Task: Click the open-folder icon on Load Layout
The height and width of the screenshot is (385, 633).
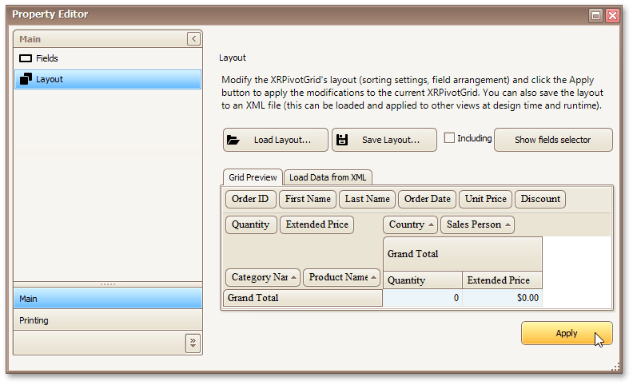Action: 233,140
